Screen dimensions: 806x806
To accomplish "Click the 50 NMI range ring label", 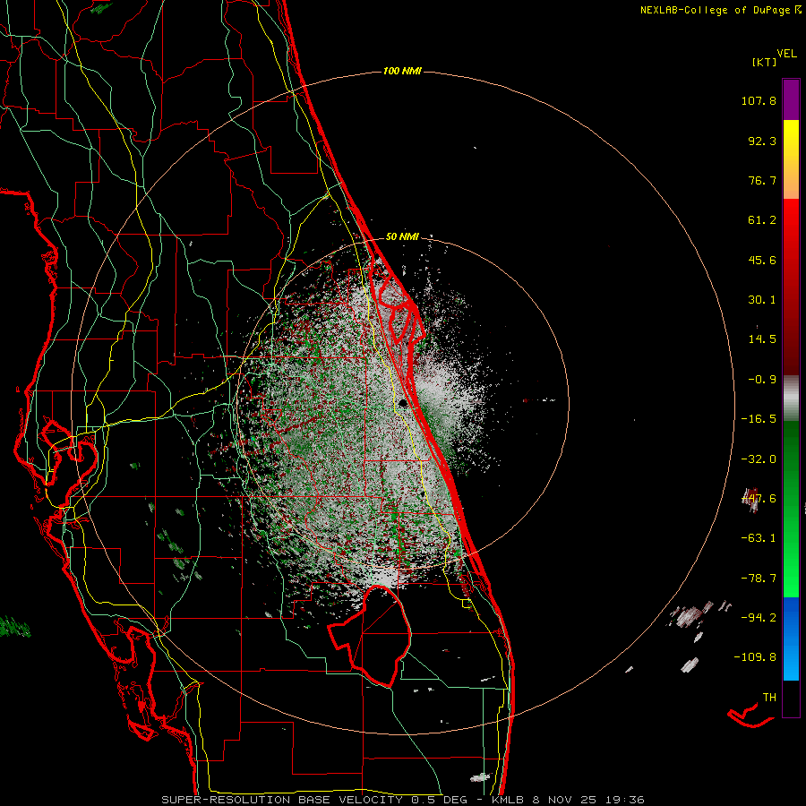I will tap(402, 237).
